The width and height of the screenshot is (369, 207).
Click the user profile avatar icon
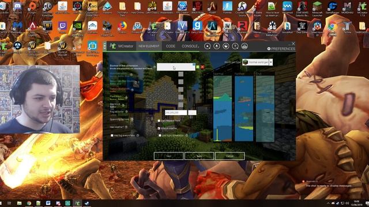point(244,46)
